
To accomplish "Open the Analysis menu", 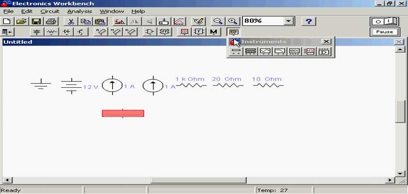I will 80,12.
